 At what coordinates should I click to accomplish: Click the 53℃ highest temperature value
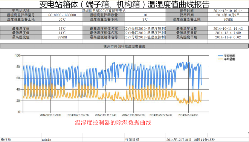(x=62, y=29)
